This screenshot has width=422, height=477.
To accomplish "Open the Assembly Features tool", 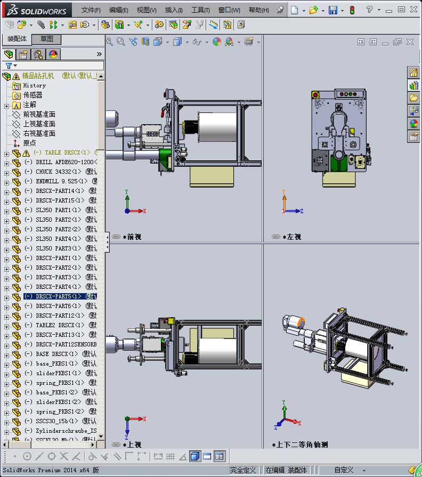I will coord(119,25).
